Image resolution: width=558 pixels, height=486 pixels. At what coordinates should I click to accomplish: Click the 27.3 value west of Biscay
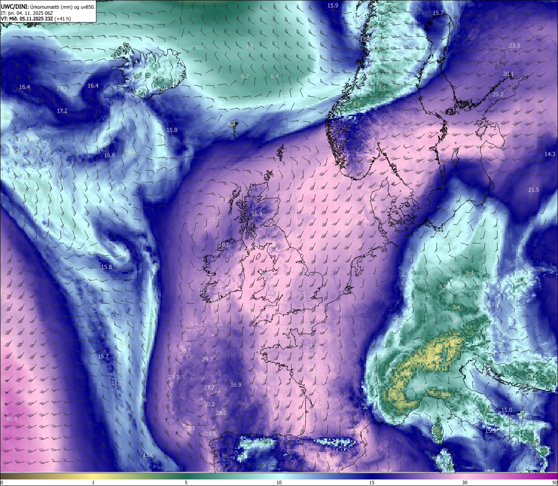click(174, 377)
